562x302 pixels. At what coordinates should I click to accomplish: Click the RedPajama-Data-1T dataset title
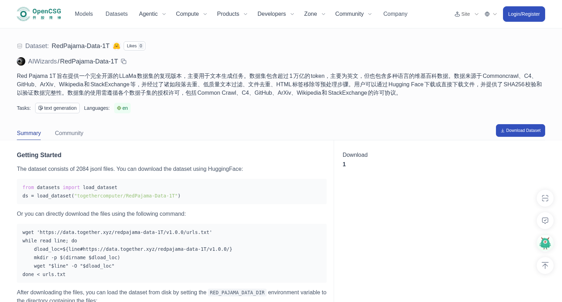click(80, 46)
